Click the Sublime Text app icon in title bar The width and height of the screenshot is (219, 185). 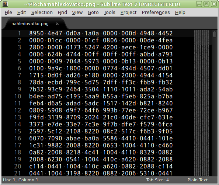pos(5,4)
